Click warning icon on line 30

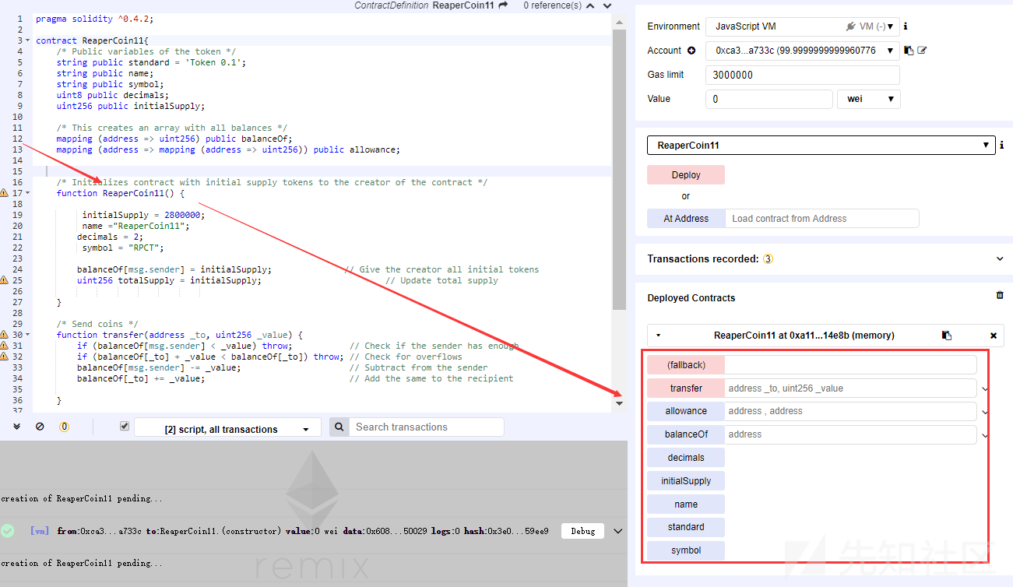pos(5,335)
